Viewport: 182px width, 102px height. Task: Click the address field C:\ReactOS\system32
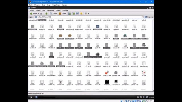(x=88, y=17)
